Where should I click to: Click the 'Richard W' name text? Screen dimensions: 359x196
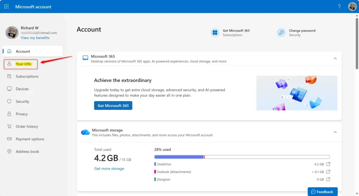click(29, 28)
